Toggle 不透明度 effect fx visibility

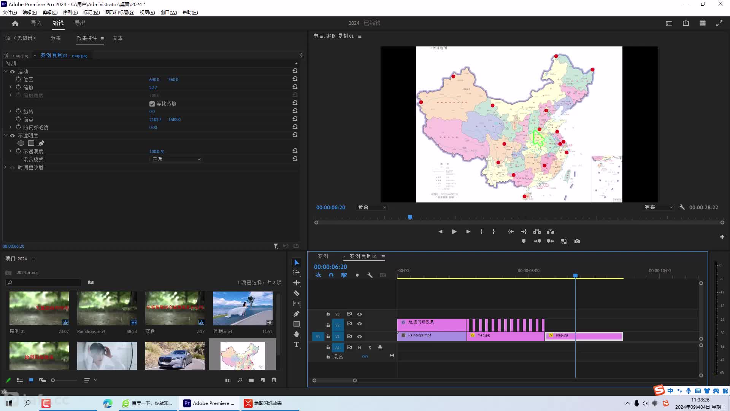coord(13,135)
